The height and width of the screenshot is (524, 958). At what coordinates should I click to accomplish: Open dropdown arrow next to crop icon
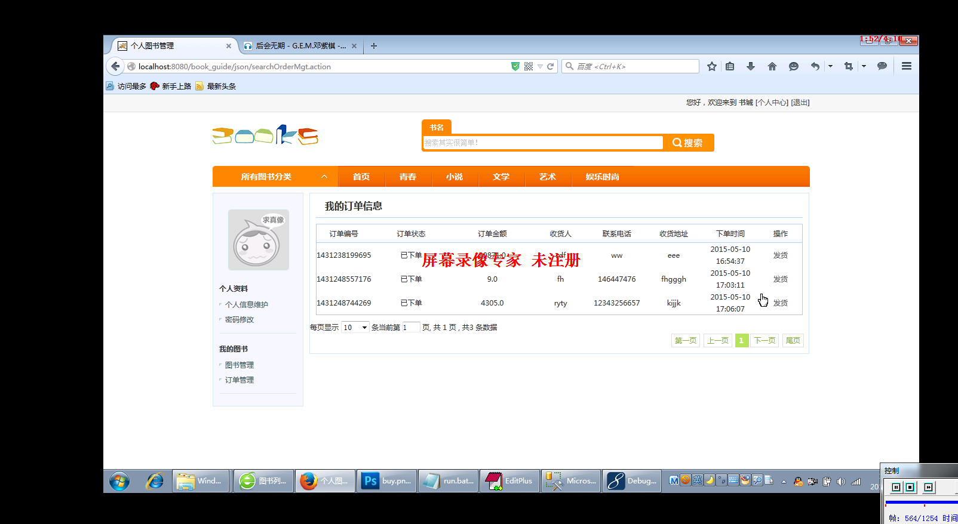point(864,66)
